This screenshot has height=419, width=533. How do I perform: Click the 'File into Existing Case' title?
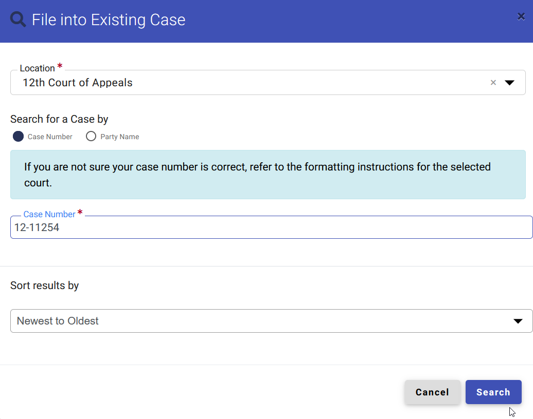tap(109, 20)
